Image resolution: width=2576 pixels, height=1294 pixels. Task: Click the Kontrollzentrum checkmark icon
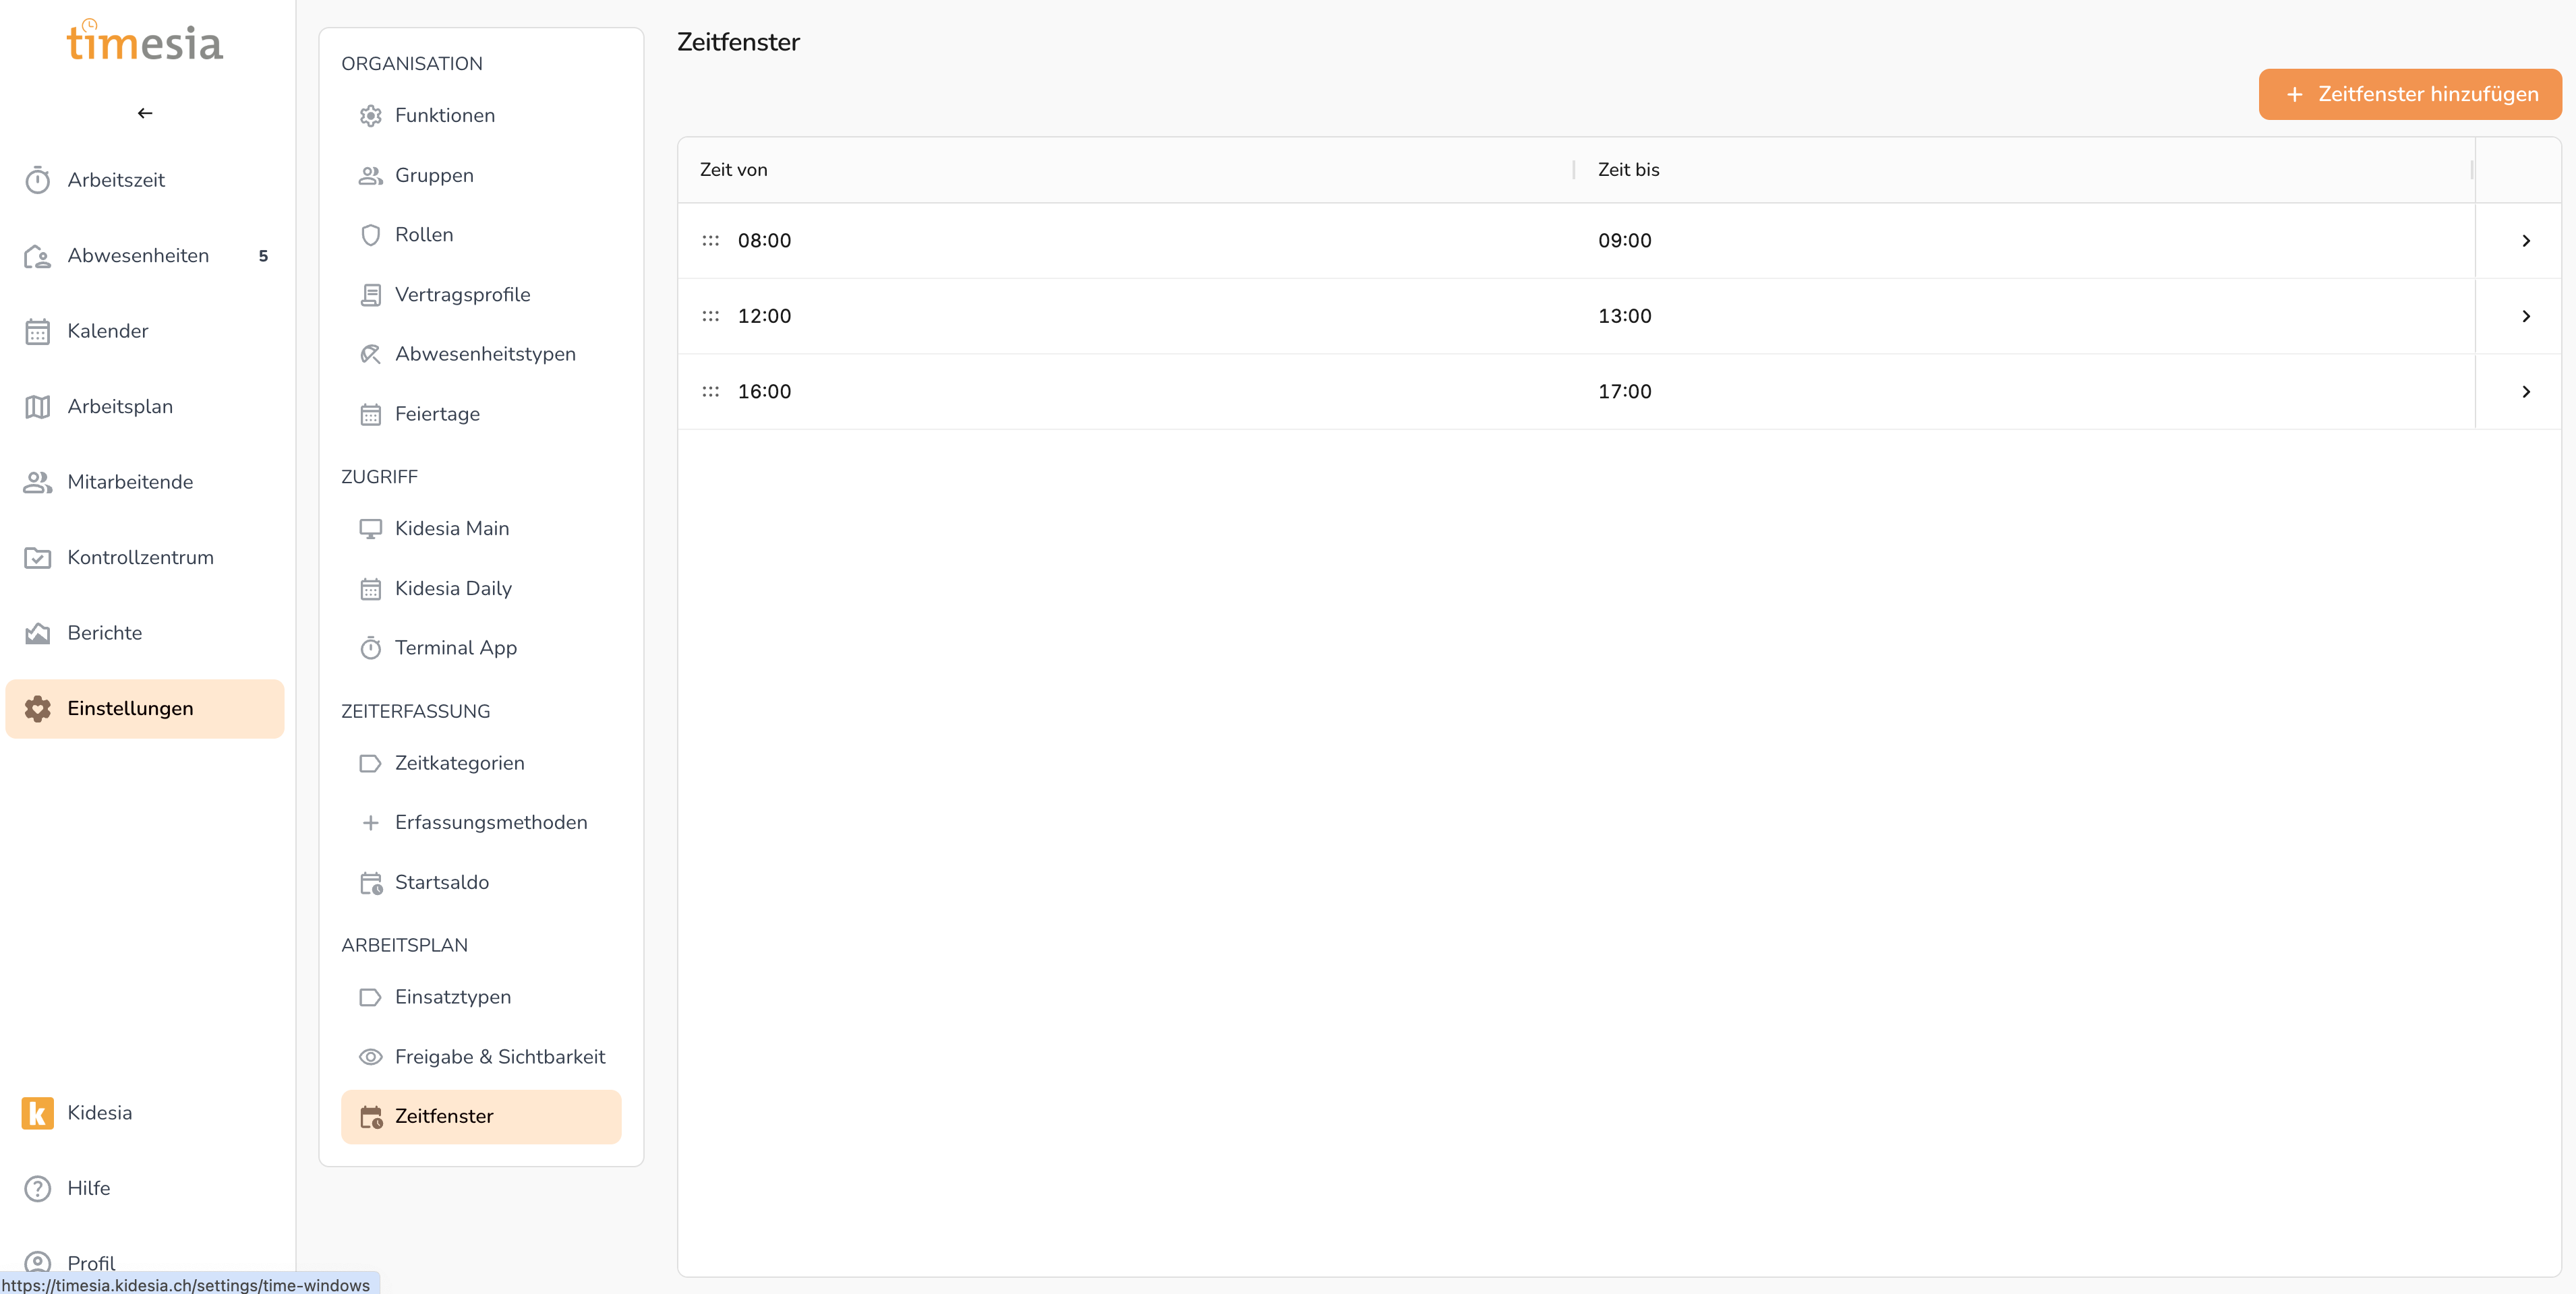37,557
